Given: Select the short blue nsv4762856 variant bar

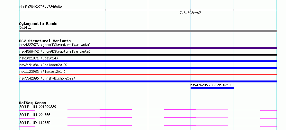Looking at the screenshot, I should (212, 88).
